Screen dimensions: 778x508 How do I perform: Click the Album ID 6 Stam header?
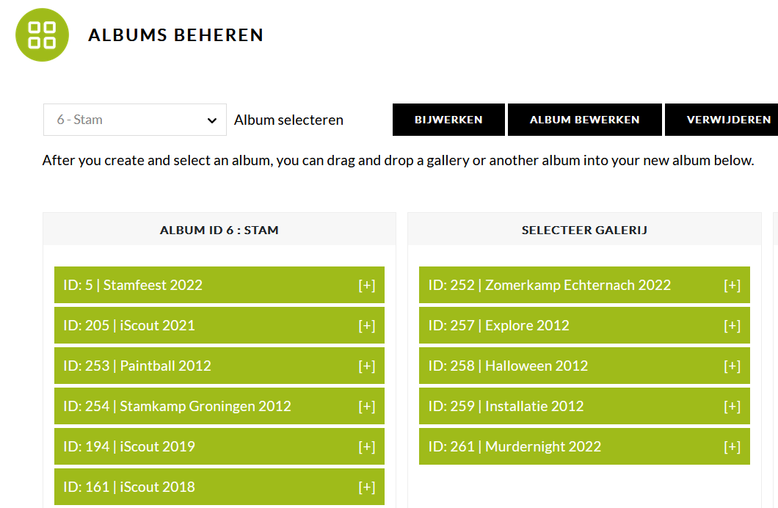(x=219, y=230)
